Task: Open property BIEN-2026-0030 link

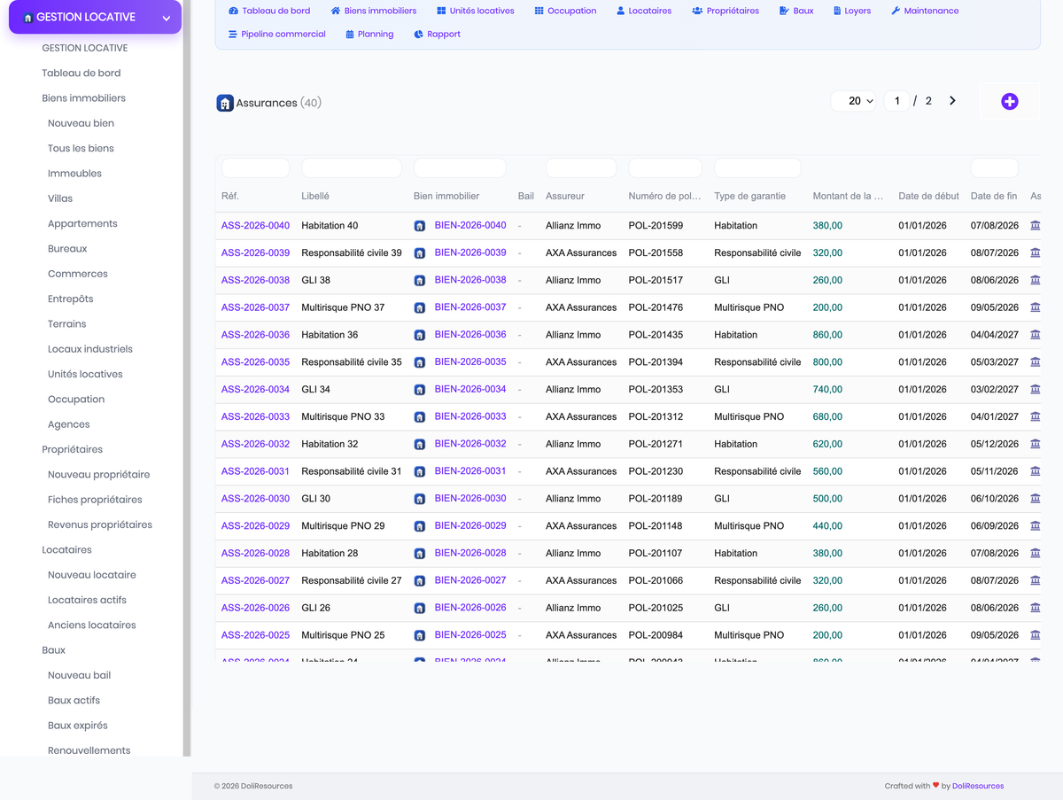Action: pyautogui.click(x=470, y=498)
